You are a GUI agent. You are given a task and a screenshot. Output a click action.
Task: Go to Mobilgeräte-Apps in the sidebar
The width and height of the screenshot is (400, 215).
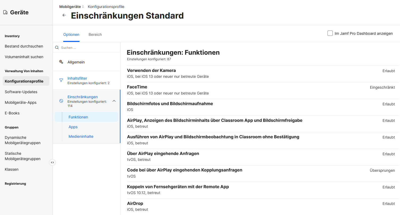click(x=20, y=102)
